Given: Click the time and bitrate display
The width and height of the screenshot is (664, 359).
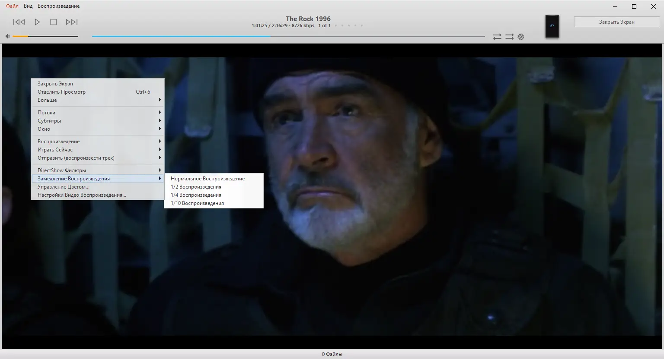Looking at the screenshot, I should pyautogui.click(x=283, y=25).
